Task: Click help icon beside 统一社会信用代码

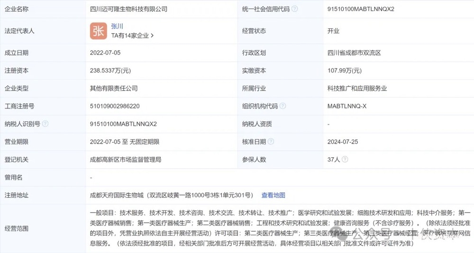Action: 294,9
